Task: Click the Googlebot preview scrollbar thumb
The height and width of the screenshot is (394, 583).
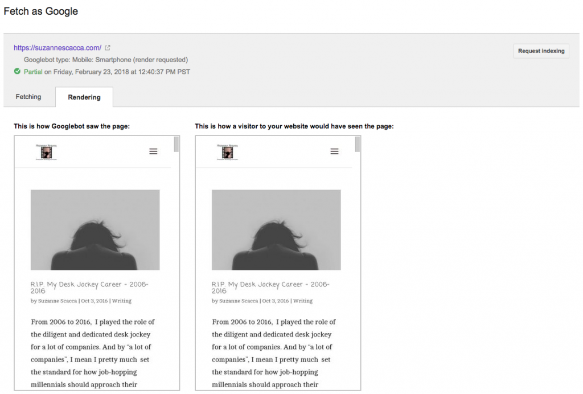Action: tap(176, 145)
